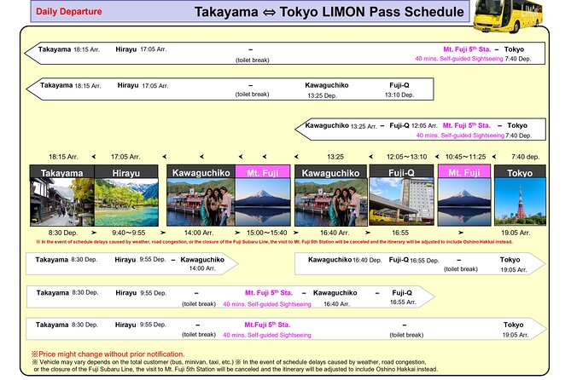Select "8:30 Dep." directly below Takayama photo
The width and height of the screenshot is (571, 380).
click(63, 233)
